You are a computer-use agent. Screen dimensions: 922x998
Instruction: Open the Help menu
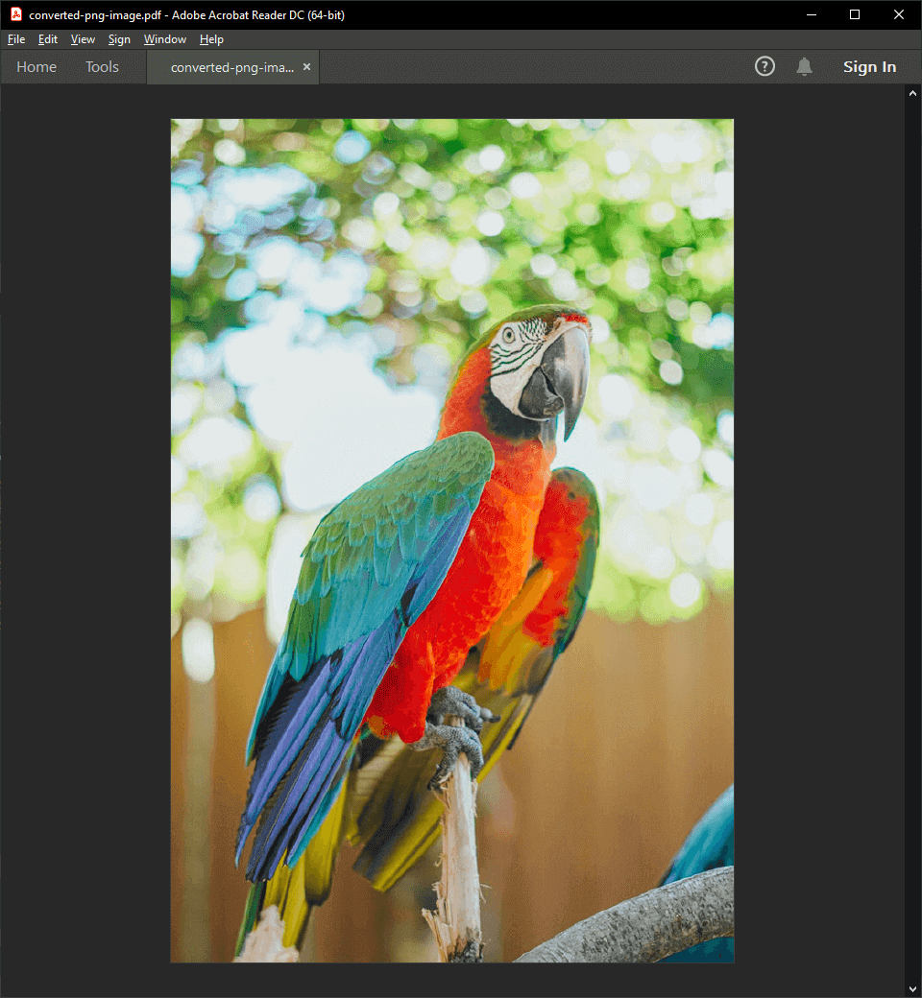point(211,39)
